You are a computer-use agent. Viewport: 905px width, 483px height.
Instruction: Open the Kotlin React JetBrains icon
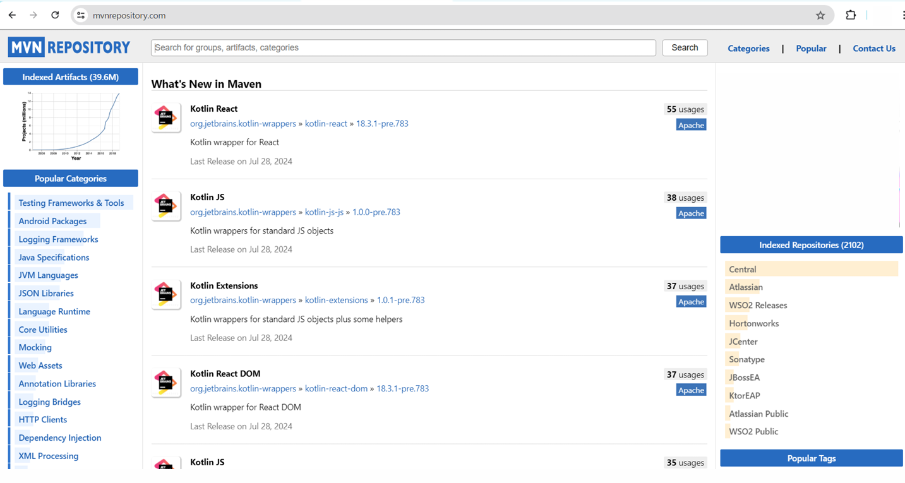(165, 118)
